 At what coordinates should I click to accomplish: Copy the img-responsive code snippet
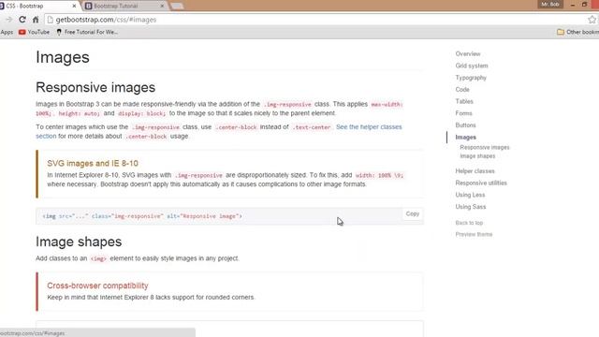[413, 214]
